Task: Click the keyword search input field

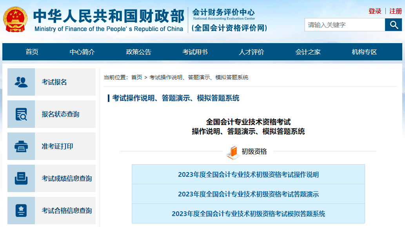Action: (x=344, y=24)
